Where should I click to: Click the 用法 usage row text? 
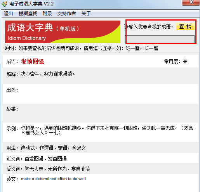point(46,148)
